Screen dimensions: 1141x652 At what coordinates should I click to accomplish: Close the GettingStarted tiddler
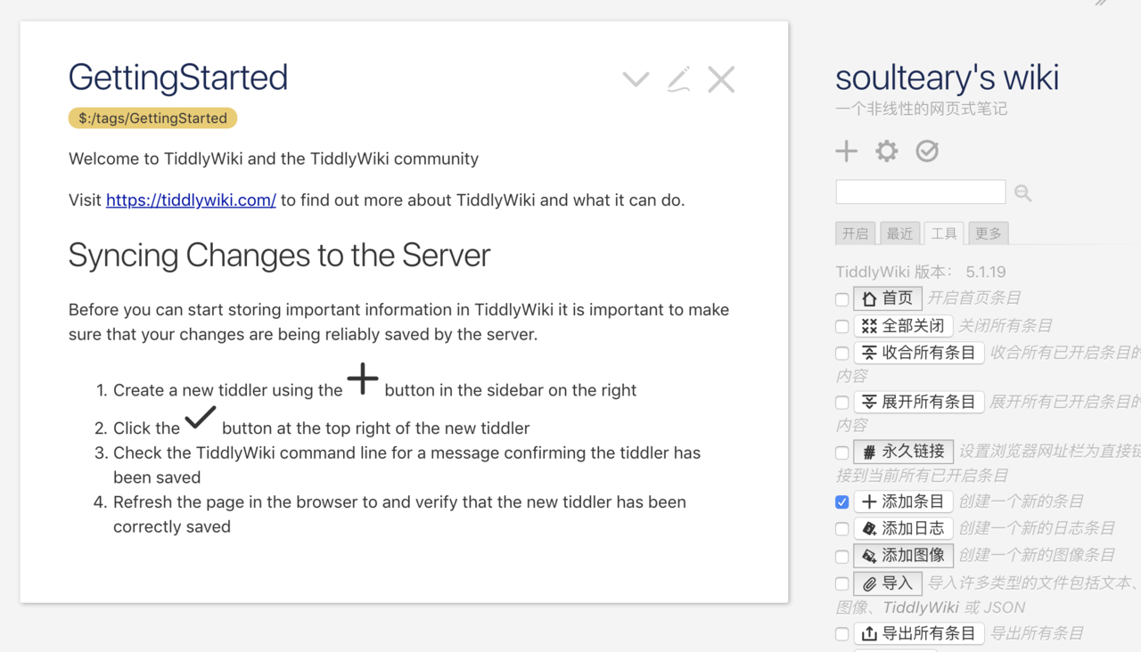pos(721,79)
